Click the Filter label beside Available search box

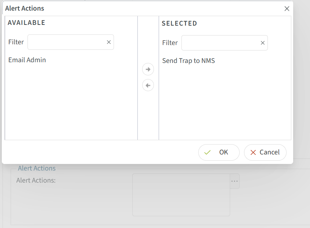(16, 42)
